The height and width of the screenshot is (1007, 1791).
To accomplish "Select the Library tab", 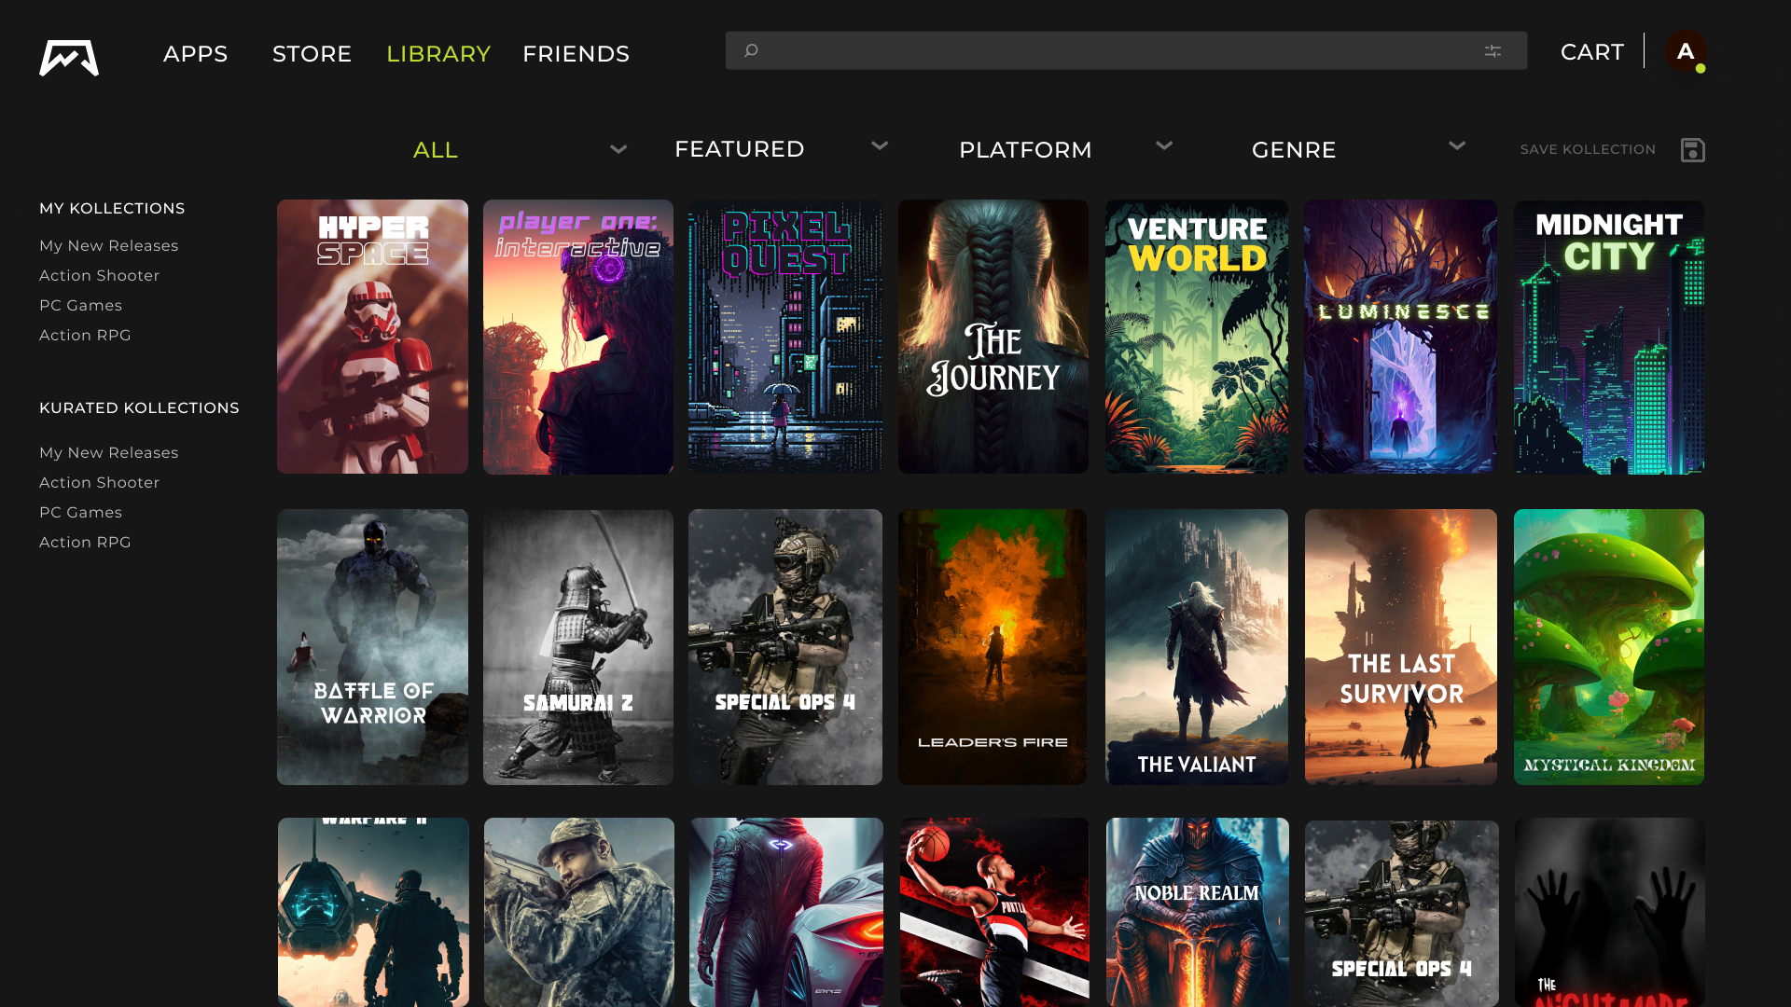I will pyautogui.click(x=438, y=54).
